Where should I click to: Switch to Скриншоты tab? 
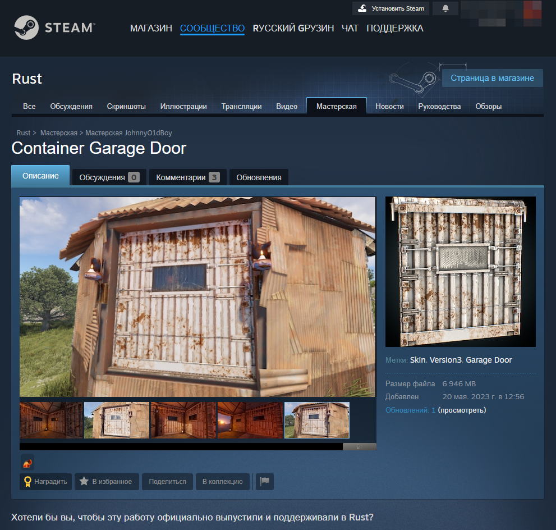126,107
